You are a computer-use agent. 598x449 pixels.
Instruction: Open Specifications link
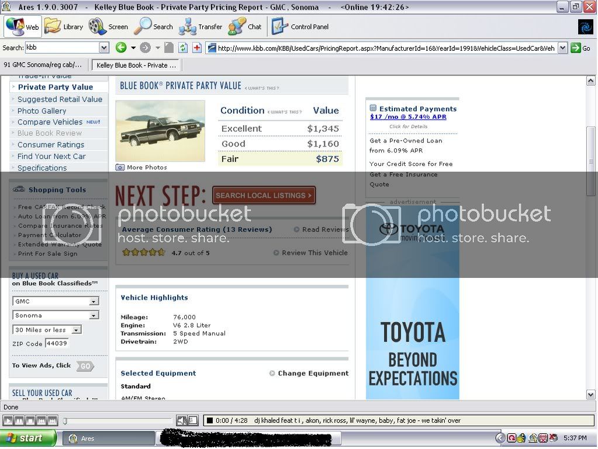(x=42, y=168)
